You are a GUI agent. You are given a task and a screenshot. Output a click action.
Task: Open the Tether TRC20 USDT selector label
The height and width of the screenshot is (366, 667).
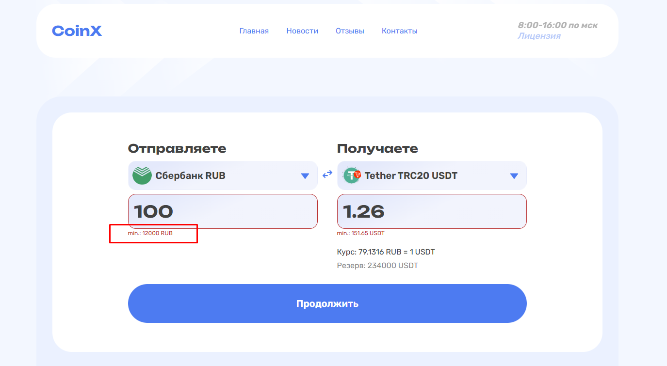click(x=411, y=175)
